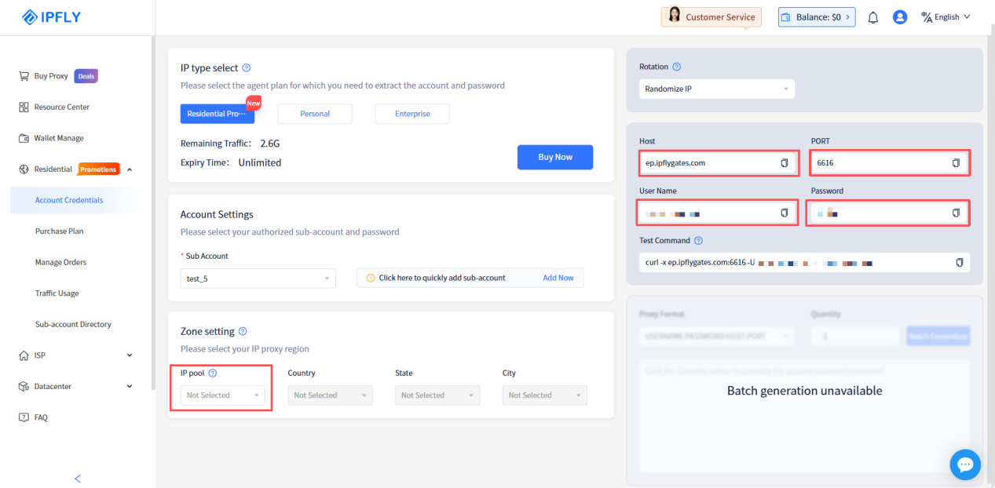The width and height of the screenshot is (995, 488).
Task: Open the notifications bell
Action: [872, 17]
